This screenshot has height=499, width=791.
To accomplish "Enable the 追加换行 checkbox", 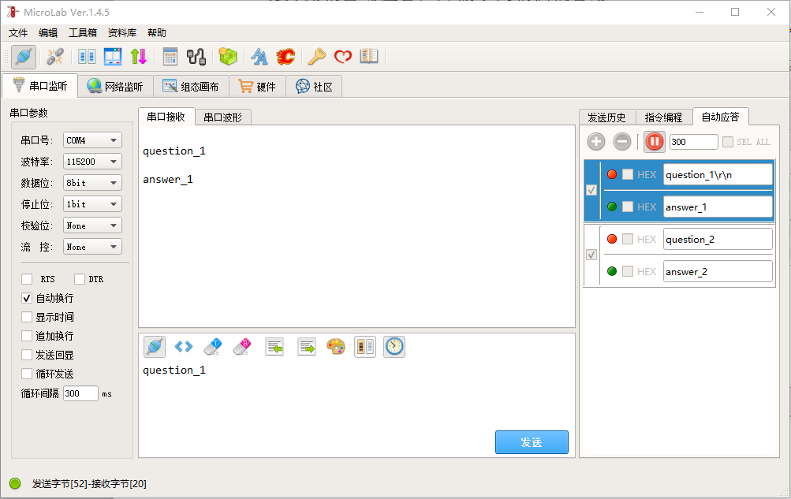I will 28,336.
